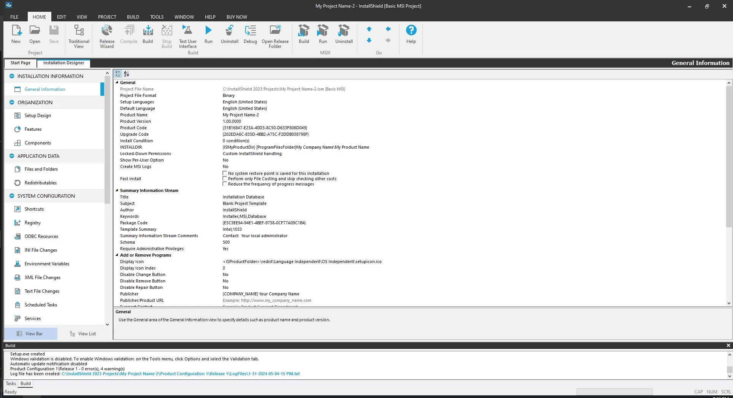The height and width of the screenshot is (398, 733).
Task: Open Release Folder from the ribbon
Action: [275, 35]
